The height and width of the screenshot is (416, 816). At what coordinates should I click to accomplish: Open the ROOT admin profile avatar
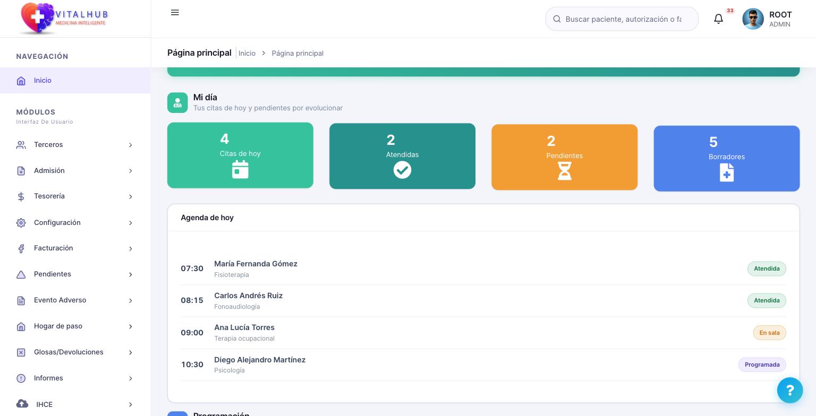[x=753, y=19]
